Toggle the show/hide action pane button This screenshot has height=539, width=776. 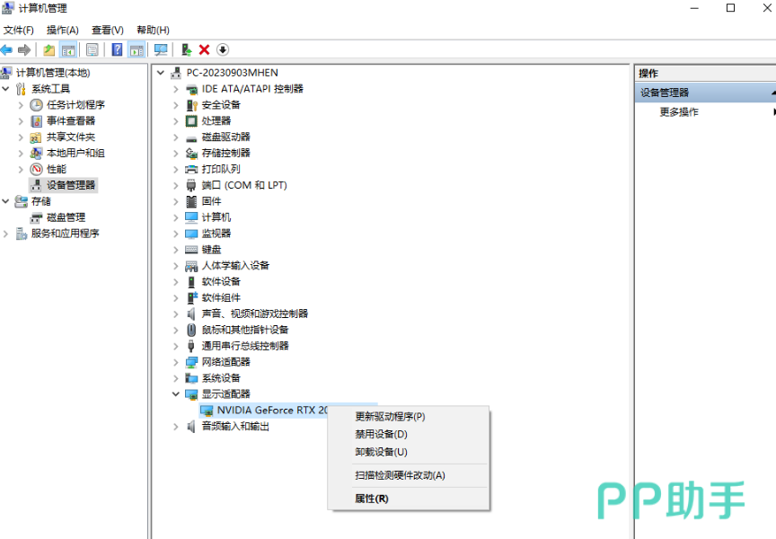[x=137, y=49]
